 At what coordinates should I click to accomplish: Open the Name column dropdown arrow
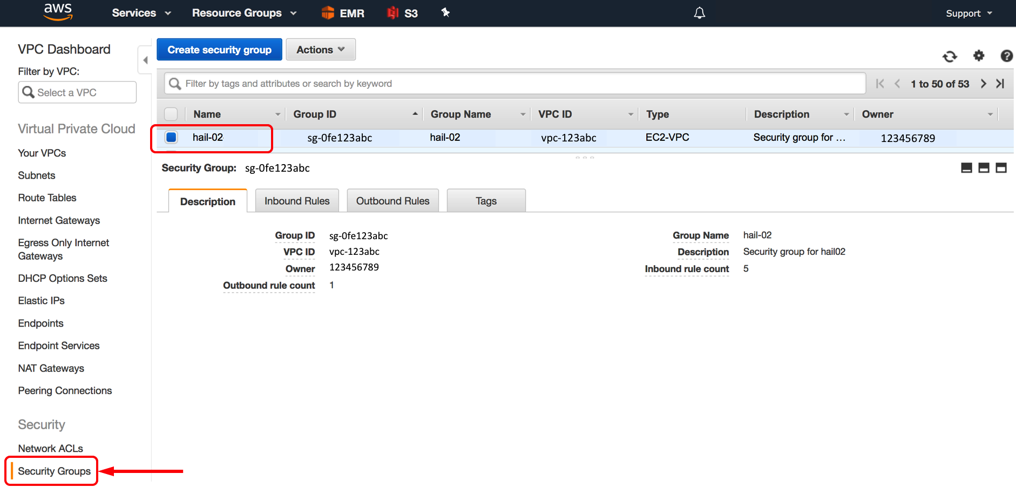click(278, 114)
